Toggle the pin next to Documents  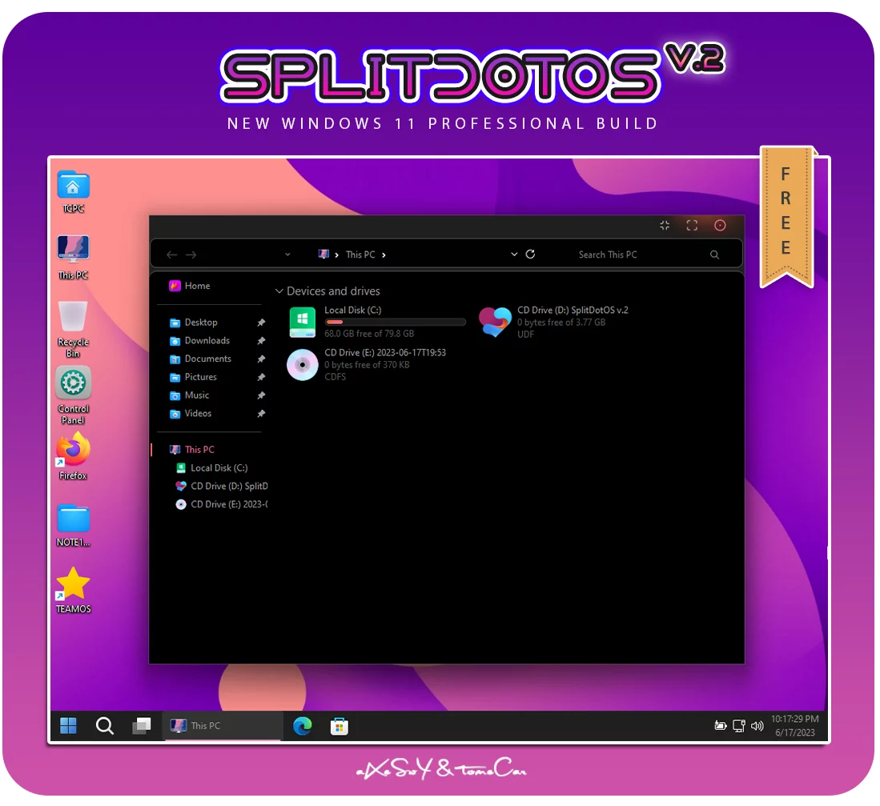[261, 359]
